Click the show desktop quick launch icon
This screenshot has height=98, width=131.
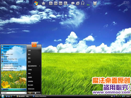pyautogui.click(x=7, y=96)
